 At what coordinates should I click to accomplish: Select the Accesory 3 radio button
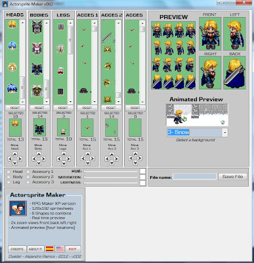(28, 182)
